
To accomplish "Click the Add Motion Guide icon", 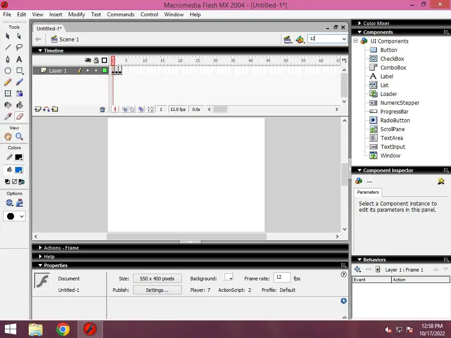I will pos(46,109).
